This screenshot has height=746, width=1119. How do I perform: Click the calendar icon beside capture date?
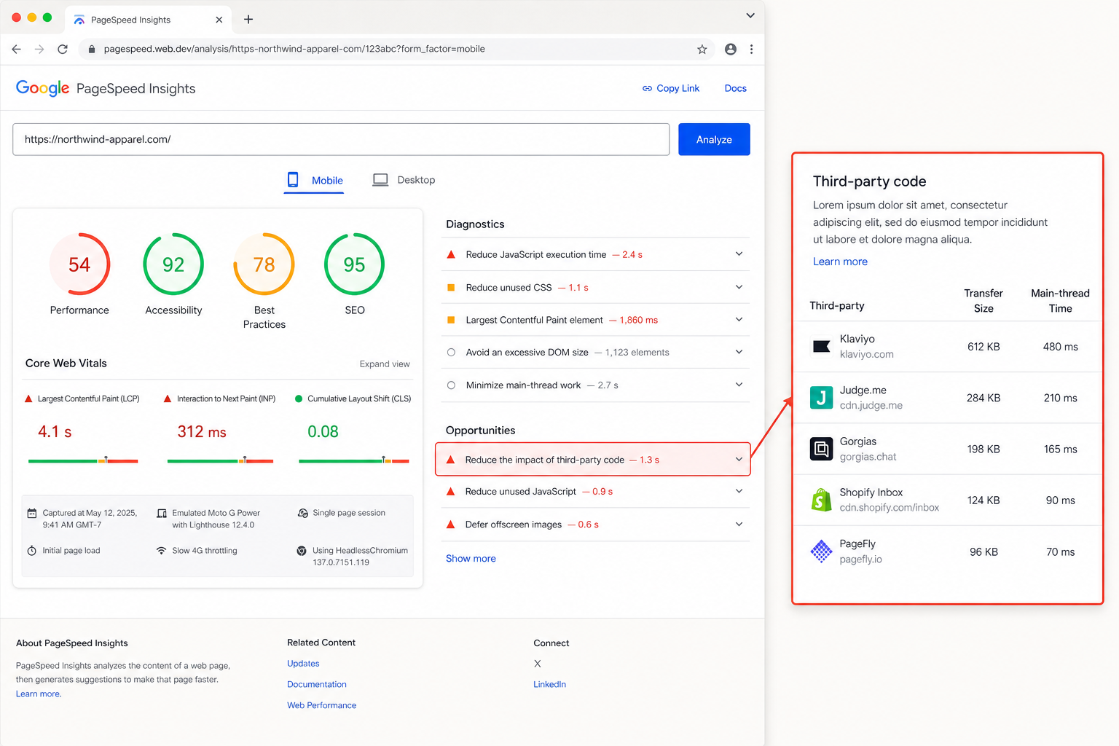point(32,514)
